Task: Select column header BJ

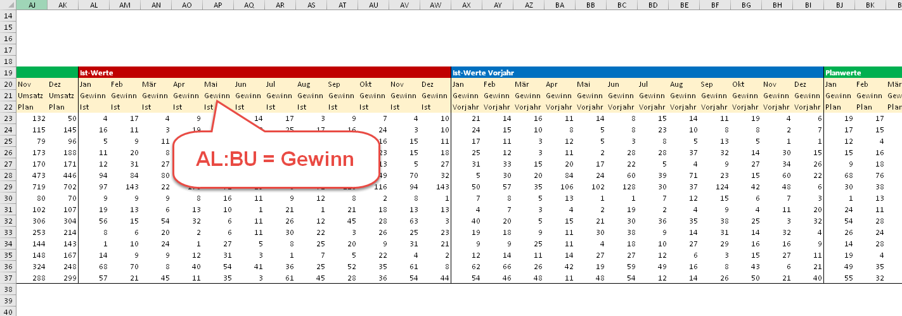Action: click(839, 5)
